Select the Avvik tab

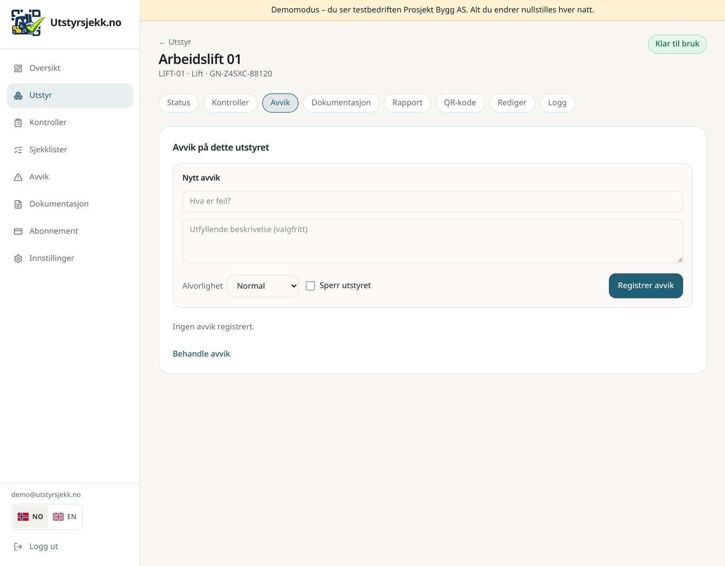pos(280,103)
